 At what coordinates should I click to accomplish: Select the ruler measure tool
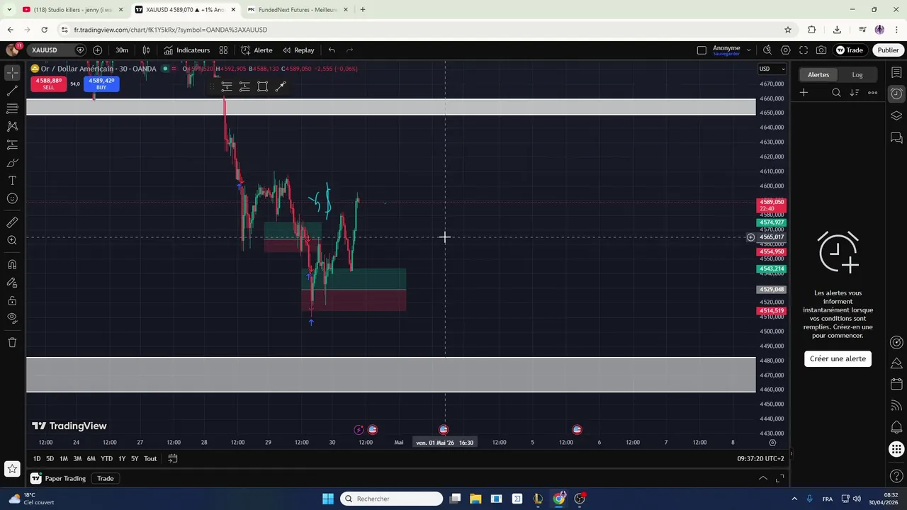(x=12, y=222)
